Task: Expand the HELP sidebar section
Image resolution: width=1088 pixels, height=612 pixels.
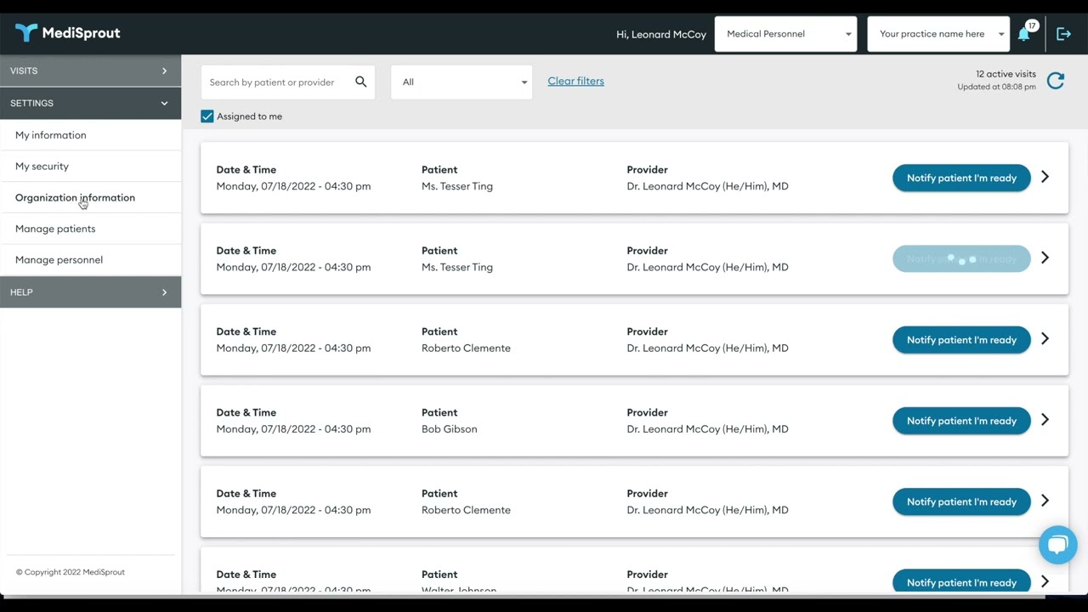Action: [x=90, y=292]
